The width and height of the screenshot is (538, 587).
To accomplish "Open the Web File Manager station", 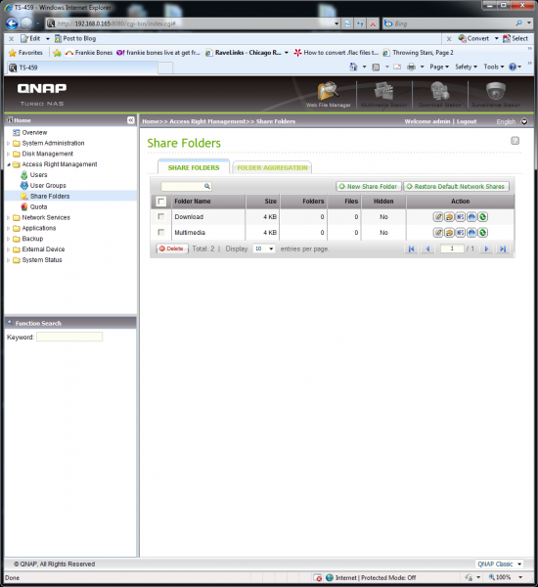I will click(329, 95).
